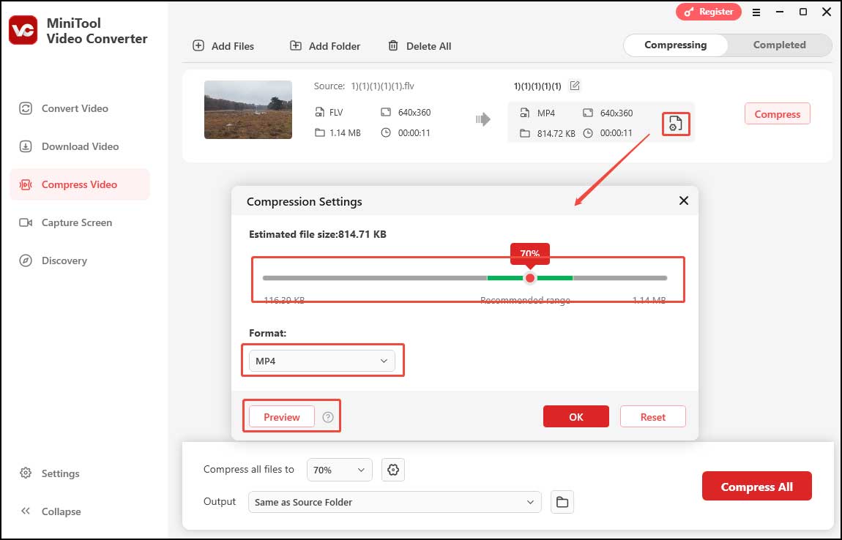
Task: Click the gear icon beside 70% dropdown
Action: tap(393, 470)
